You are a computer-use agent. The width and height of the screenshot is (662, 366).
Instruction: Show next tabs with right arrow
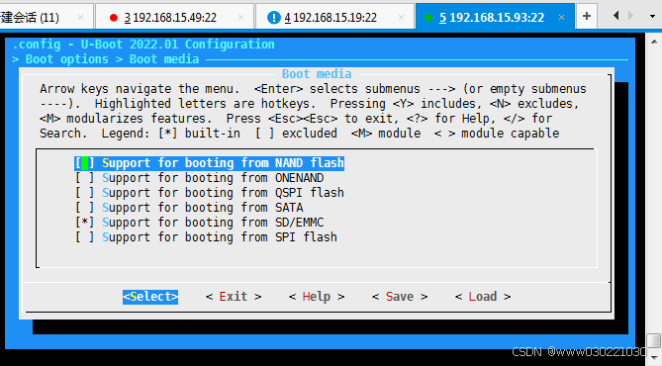(x=630, y=16)
